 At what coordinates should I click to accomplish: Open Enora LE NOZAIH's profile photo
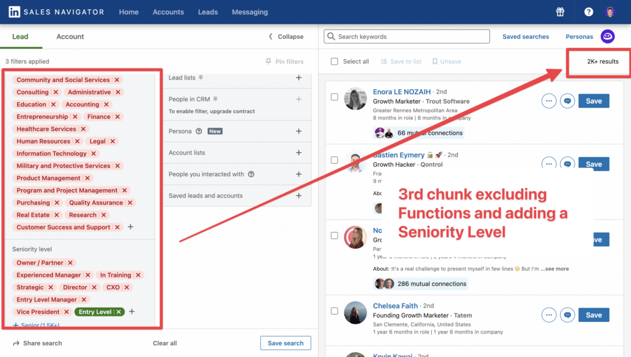(x=356, y=99)
